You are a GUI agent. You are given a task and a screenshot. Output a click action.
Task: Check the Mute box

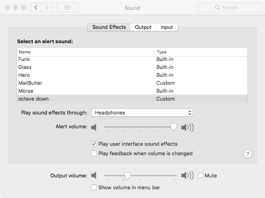click(200, 175)
